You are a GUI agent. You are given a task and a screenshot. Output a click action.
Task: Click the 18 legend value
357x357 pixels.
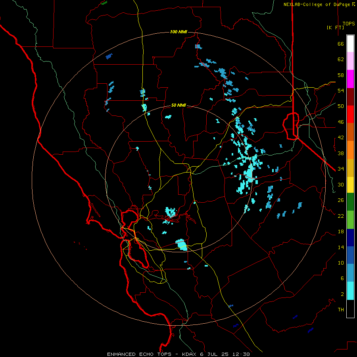point(341,232)
